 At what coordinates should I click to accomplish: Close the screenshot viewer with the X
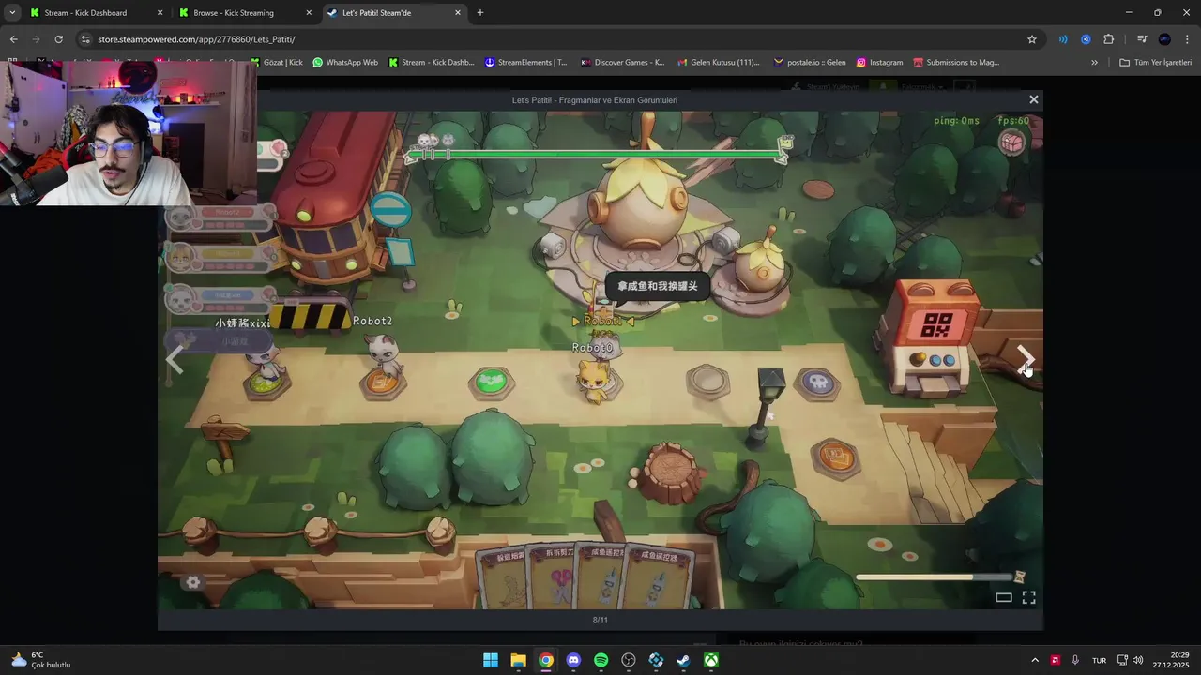1034,99
